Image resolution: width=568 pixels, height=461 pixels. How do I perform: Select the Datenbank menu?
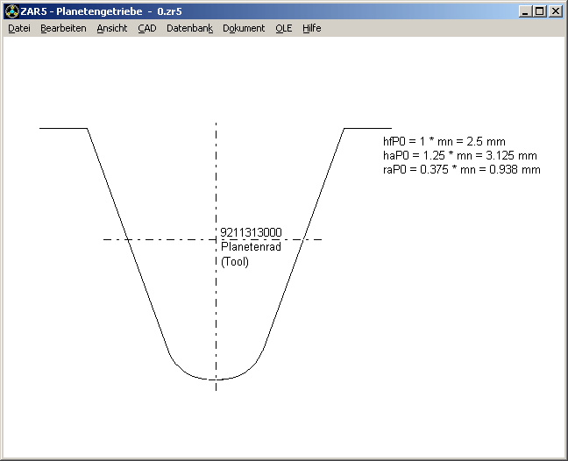(189, 28)
